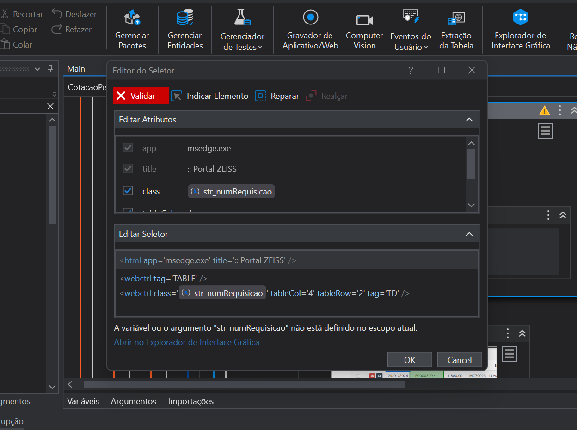Toggle the title attribute checkbox
577x430 pixels.
pos(128,169)
